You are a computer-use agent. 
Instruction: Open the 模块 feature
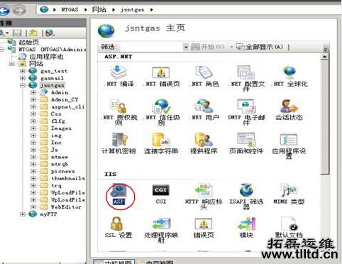click(246, 227)
